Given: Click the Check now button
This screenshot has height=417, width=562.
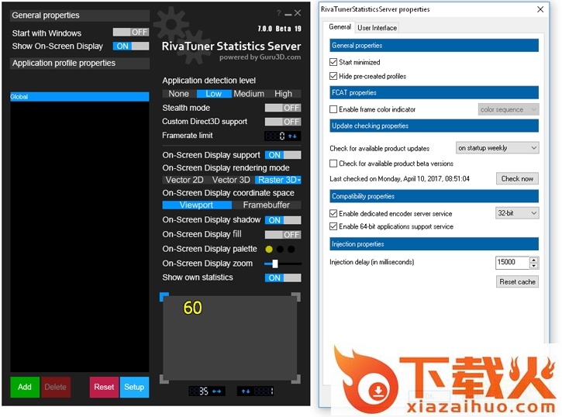Looking at the screenshot, I should point(517,178).
